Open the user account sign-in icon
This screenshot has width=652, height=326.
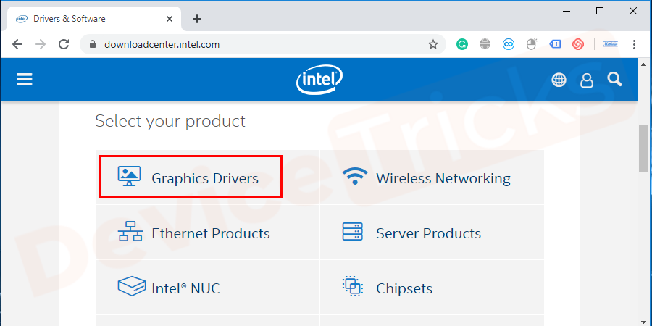click(586, 80)
